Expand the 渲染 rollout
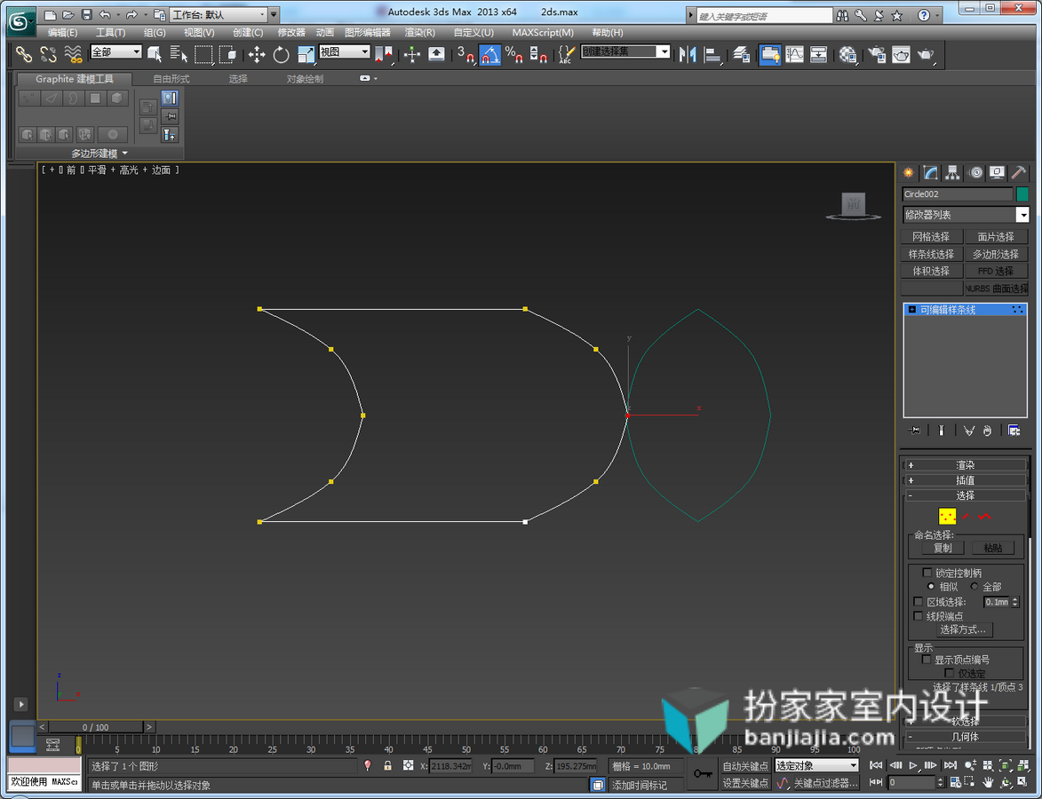The height and width of the screenshot is (799, 1042). [965, 465]
